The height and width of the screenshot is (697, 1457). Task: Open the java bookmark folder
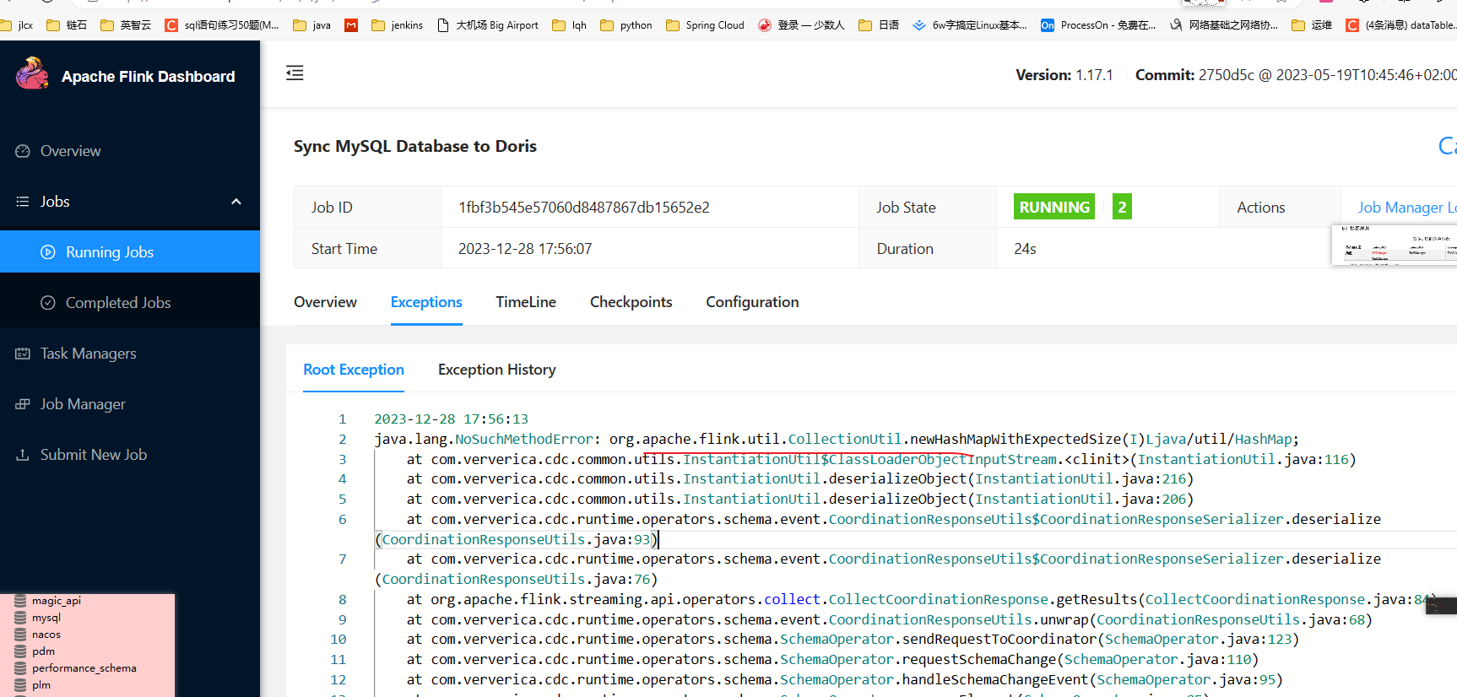click(x=311, y=25)
